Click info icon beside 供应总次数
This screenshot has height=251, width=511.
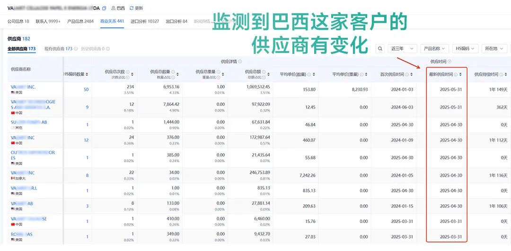[127, 72]
